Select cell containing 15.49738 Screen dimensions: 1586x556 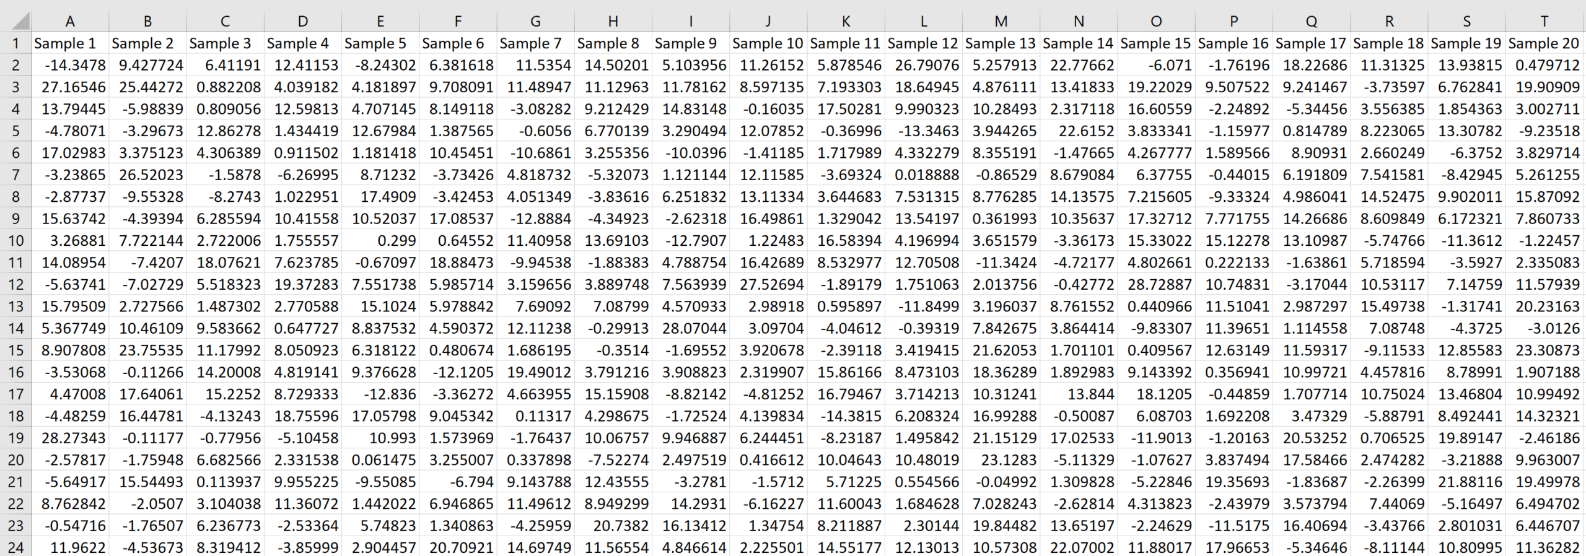pyautogui.click(x=1389, y=307)
